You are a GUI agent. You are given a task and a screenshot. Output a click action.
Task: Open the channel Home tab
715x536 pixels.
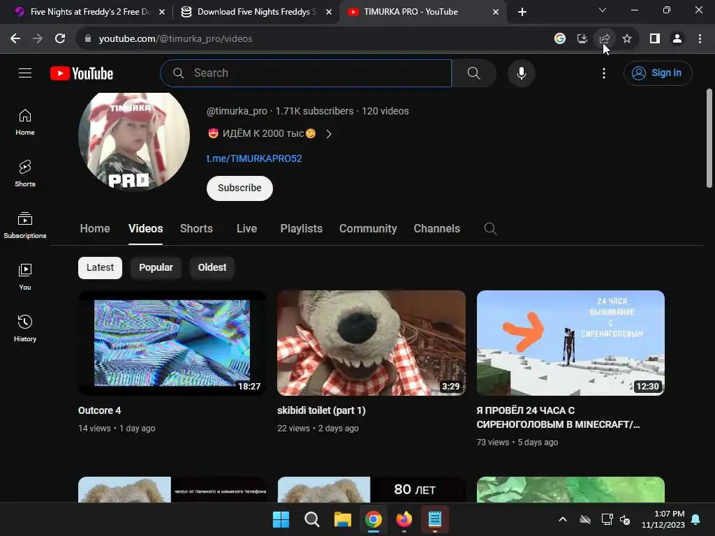95,229
